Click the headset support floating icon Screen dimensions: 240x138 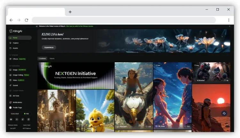click(x=224, y=113)
